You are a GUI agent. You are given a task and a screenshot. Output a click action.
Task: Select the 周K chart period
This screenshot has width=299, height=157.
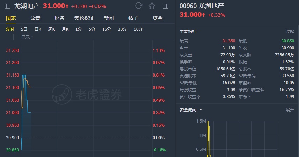[x=51, y=29]
